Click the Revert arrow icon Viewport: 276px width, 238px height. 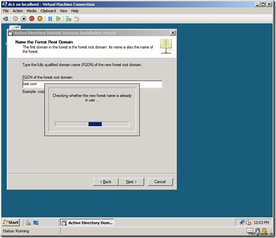(x=77, y=19)
